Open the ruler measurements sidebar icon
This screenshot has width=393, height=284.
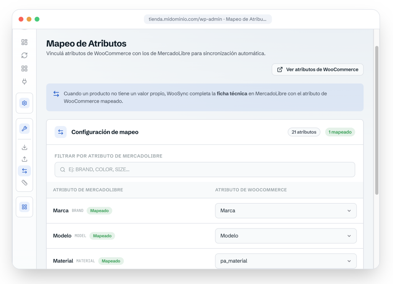pos(24,183)
